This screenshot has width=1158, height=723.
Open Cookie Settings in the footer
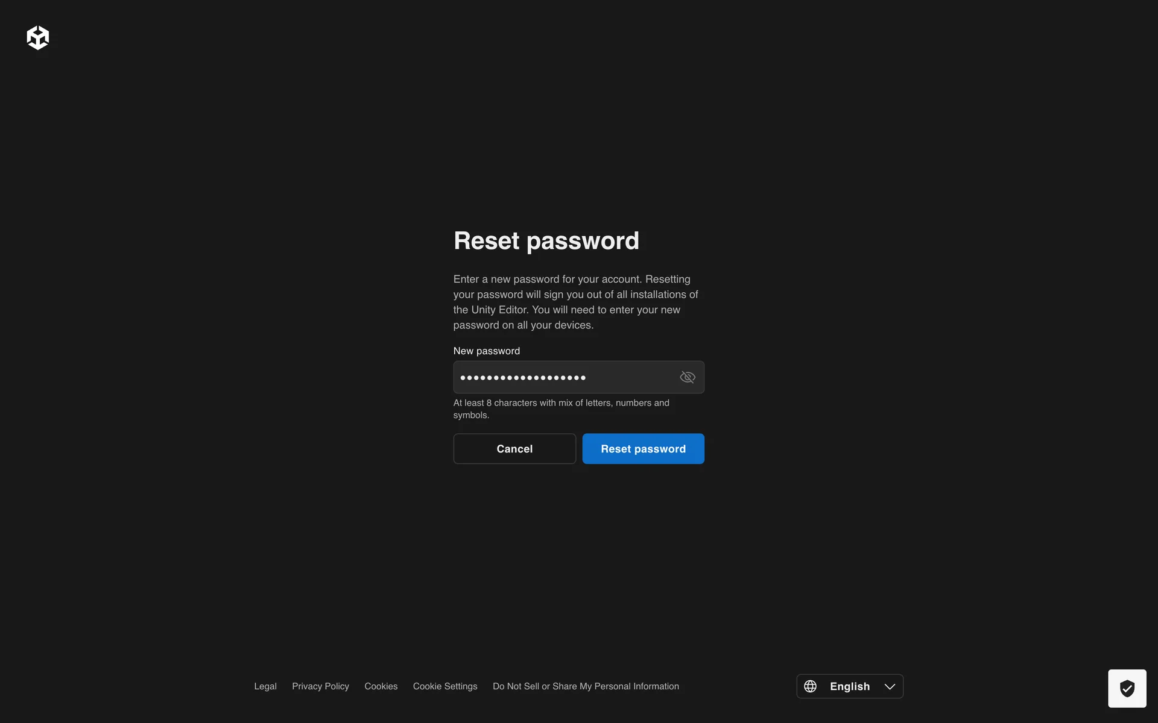(445, 686)
